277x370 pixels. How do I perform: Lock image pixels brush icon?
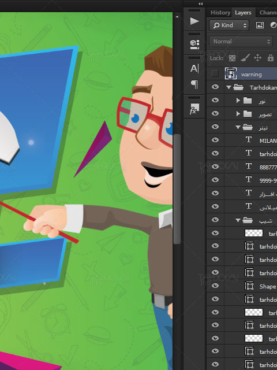tap(245, 58)
